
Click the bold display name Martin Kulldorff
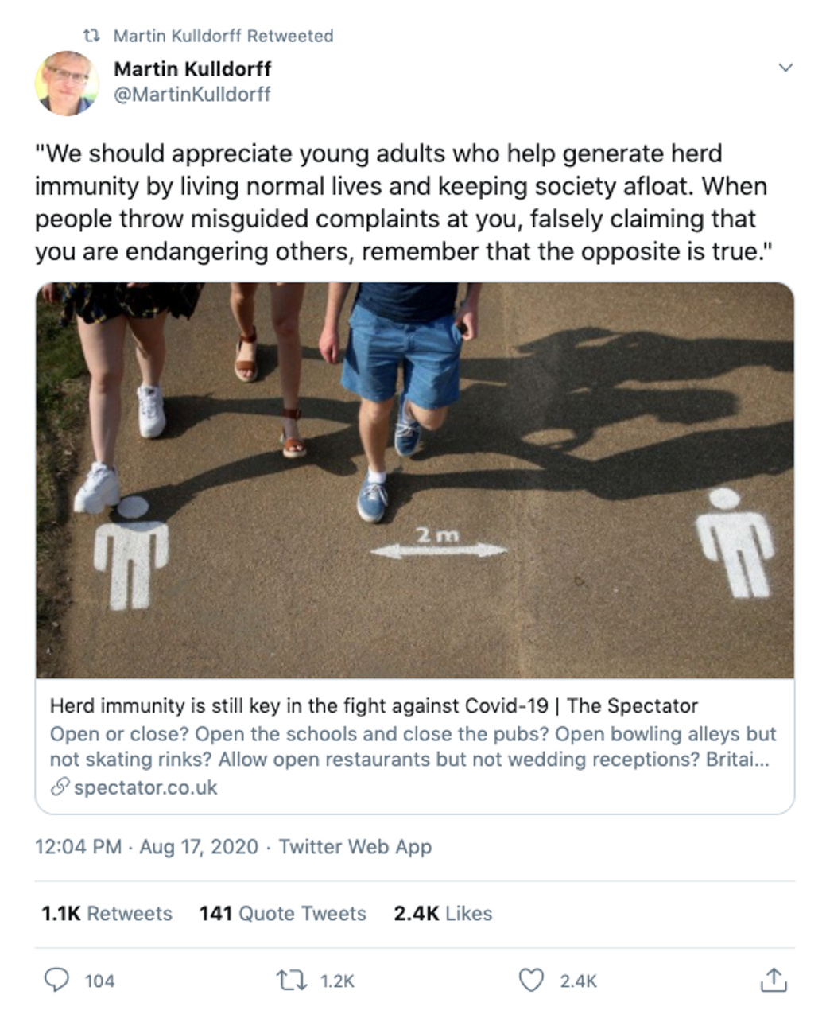tap(192, 68)
